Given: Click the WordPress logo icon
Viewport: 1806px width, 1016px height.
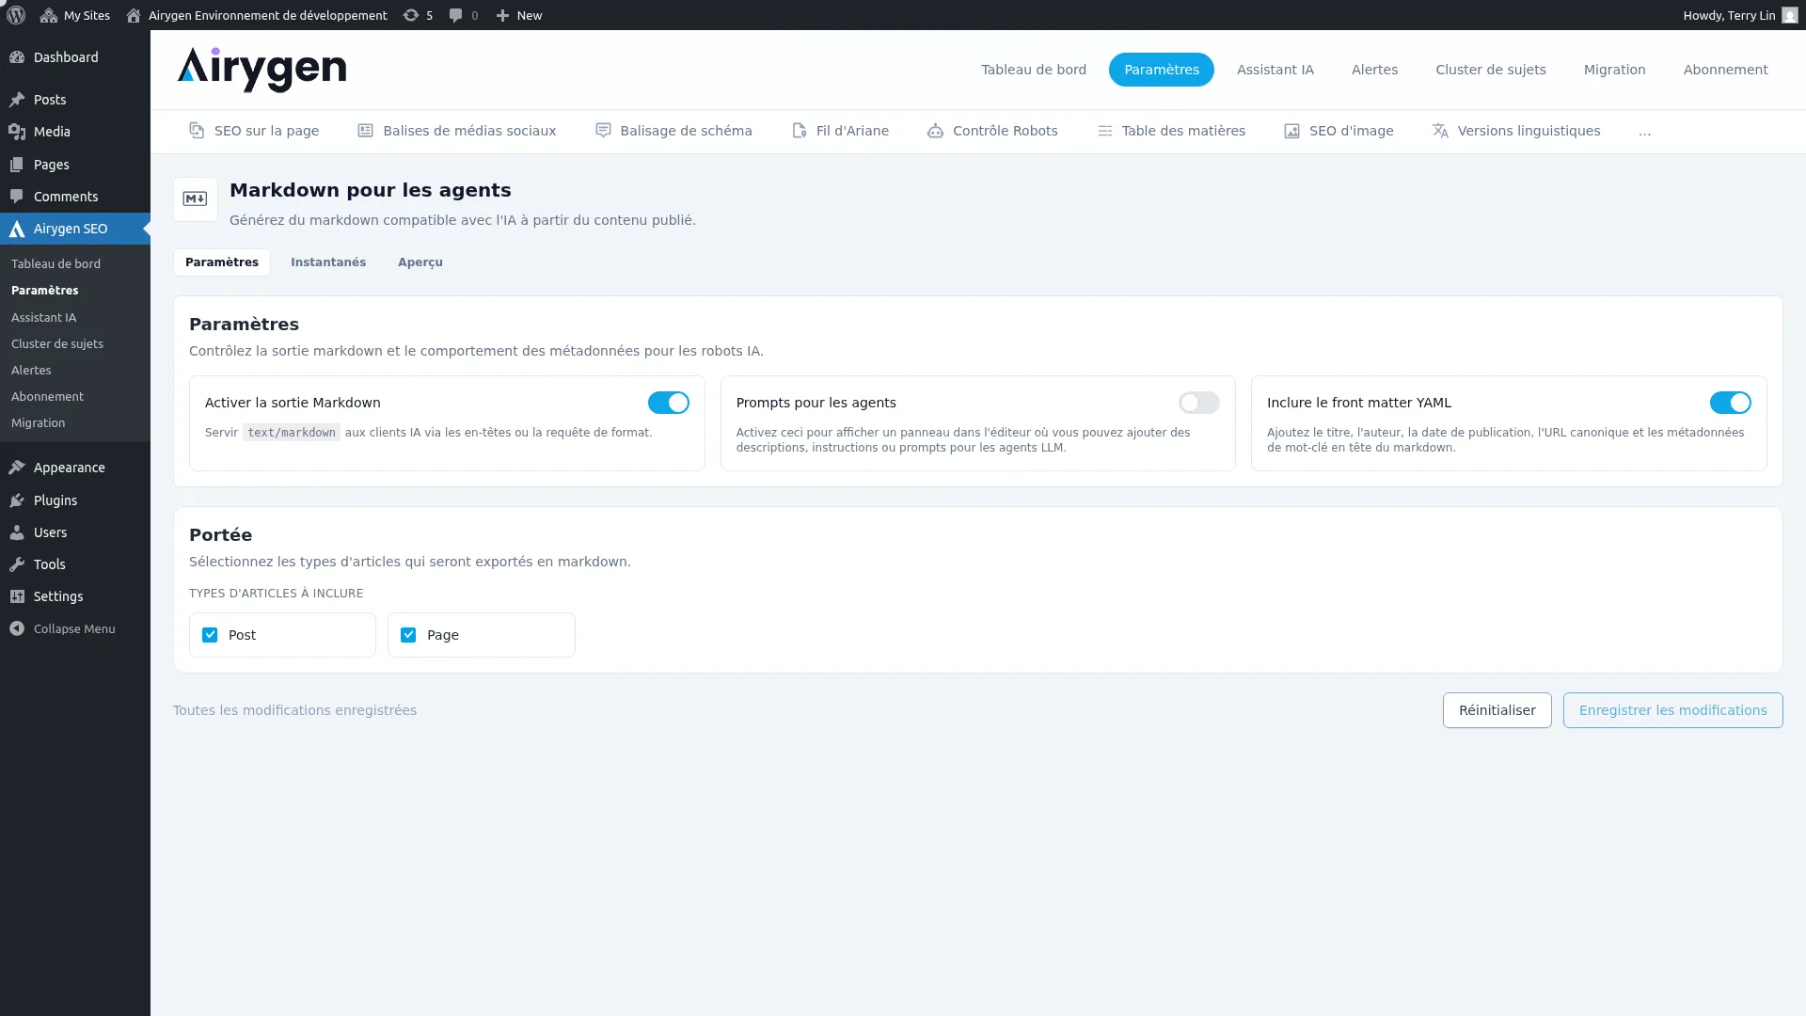Looking at the screenshot, I should click(16, 15).
